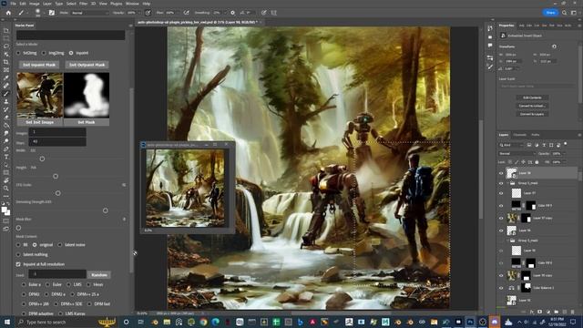The image size is (583, 328).
Task: Click the Set Outpaint Mask button
Action: point(87,65)
